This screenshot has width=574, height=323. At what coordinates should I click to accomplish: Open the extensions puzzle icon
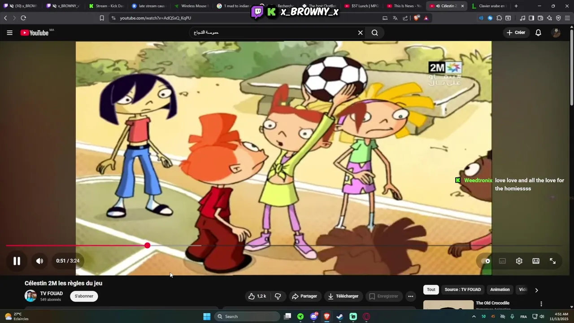(x=499, y=18)
